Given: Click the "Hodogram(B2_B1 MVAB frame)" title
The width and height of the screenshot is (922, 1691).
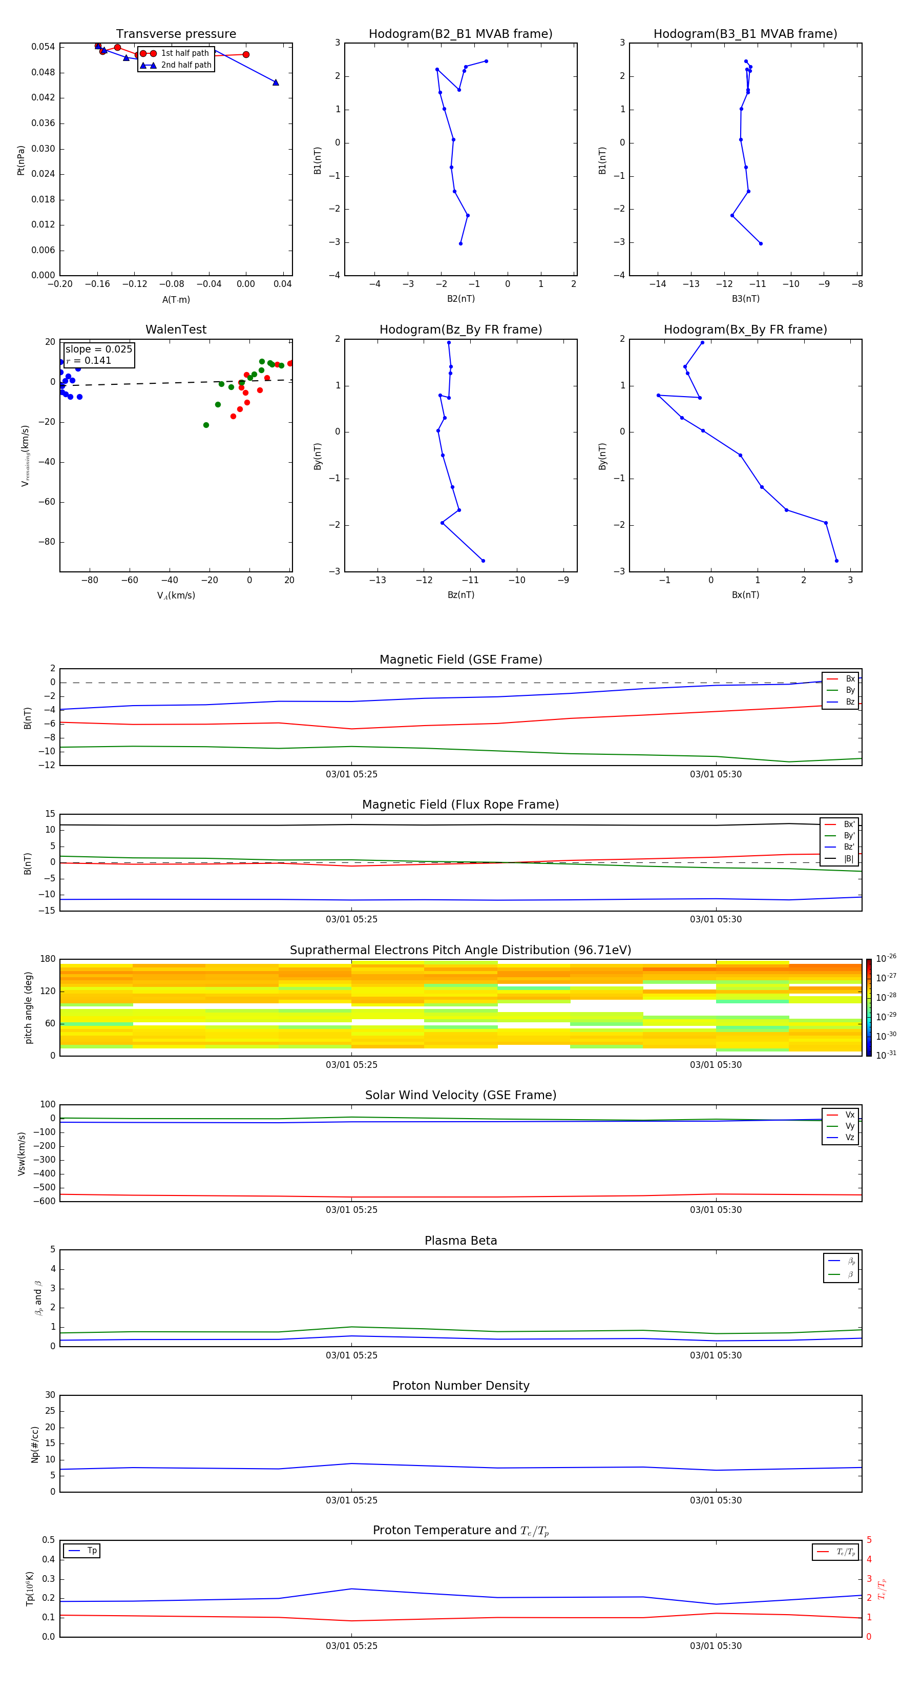Looking at the screenshot, I should (460, 34).
